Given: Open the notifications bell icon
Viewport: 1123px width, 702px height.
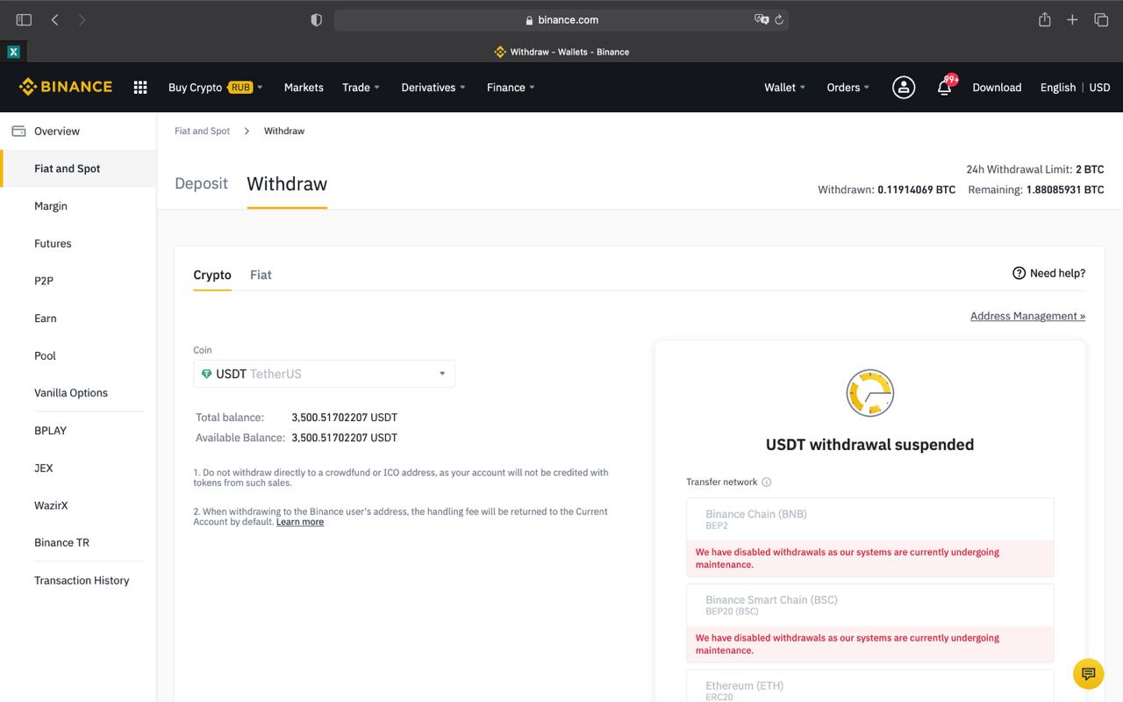Looking at the screenshot, I should [945, 87].
